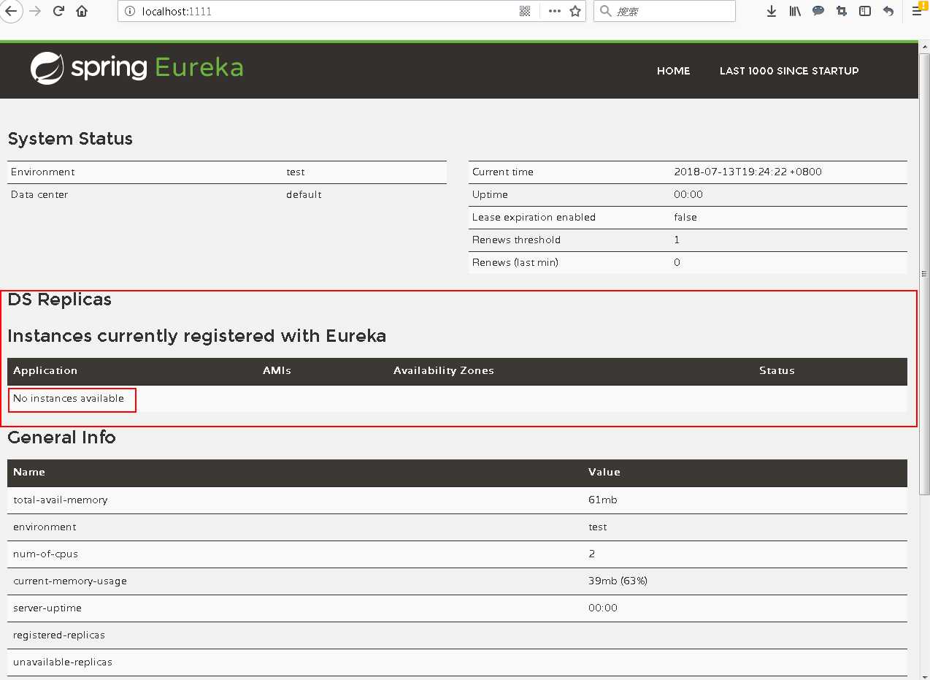930x680 pixels.
Task: Click the System Status heading
Action: tap(70, 139)
